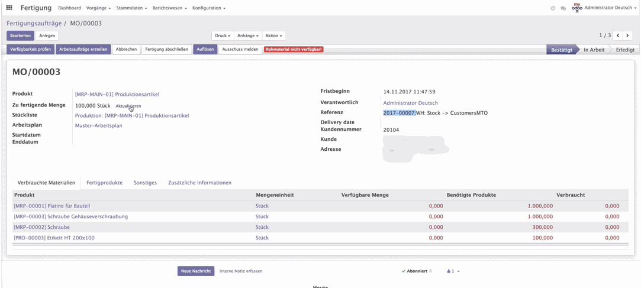Viewport: 641px width, 288px height.
Task: Open the Fertigungsaufträge breadcrumb link
Action: pos(34,23)
